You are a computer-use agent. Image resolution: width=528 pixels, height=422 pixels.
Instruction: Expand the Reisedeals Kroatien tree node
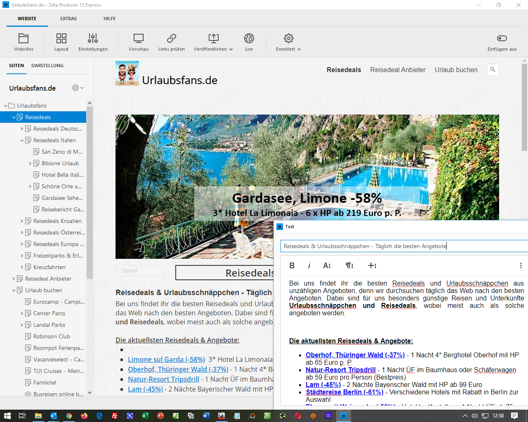click(22, 221)
